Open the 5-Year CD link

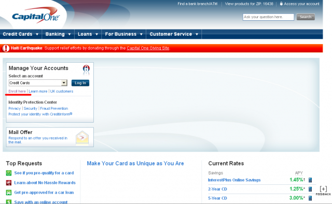[217, 198]
